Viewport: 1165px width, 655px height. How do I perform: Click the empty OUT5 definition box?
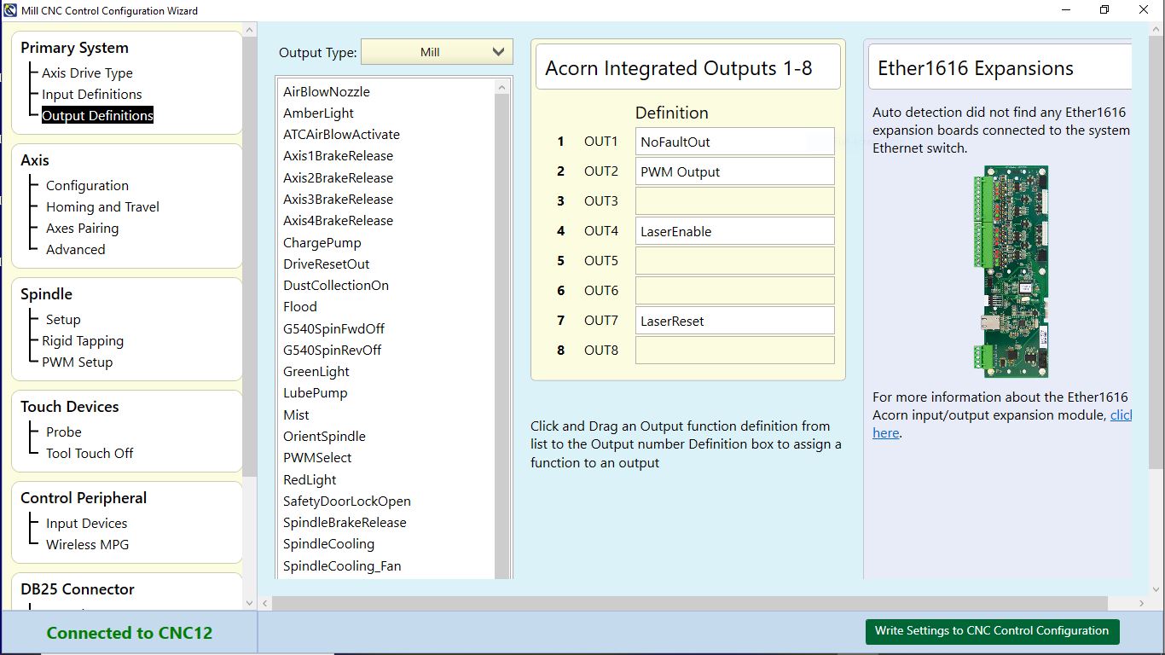pos(734,261)
